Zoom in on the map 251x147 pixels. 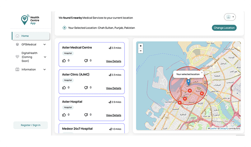[141, 46]
